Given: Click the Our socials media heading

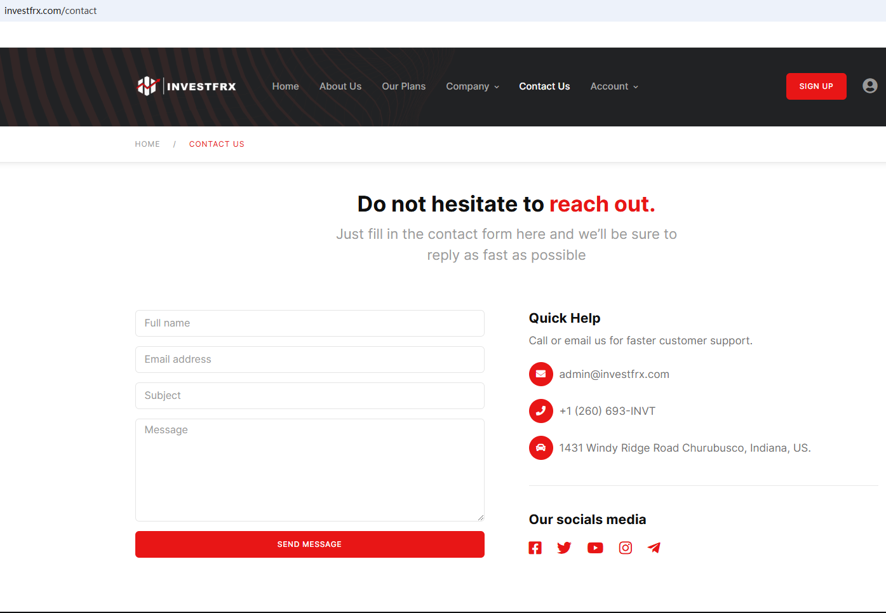Looking at the screenshot, I should [587, 520].
